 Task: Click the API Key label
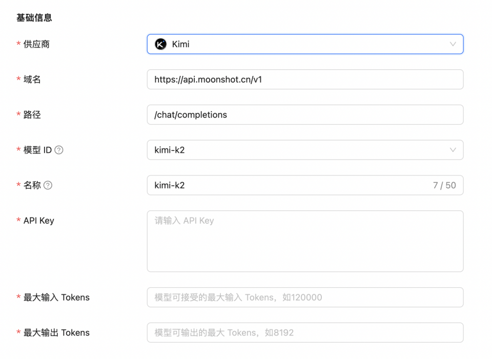tap(38, 221)
